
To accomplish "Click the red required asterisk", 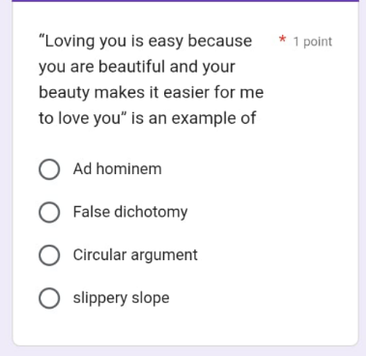I will coord(282,40).
